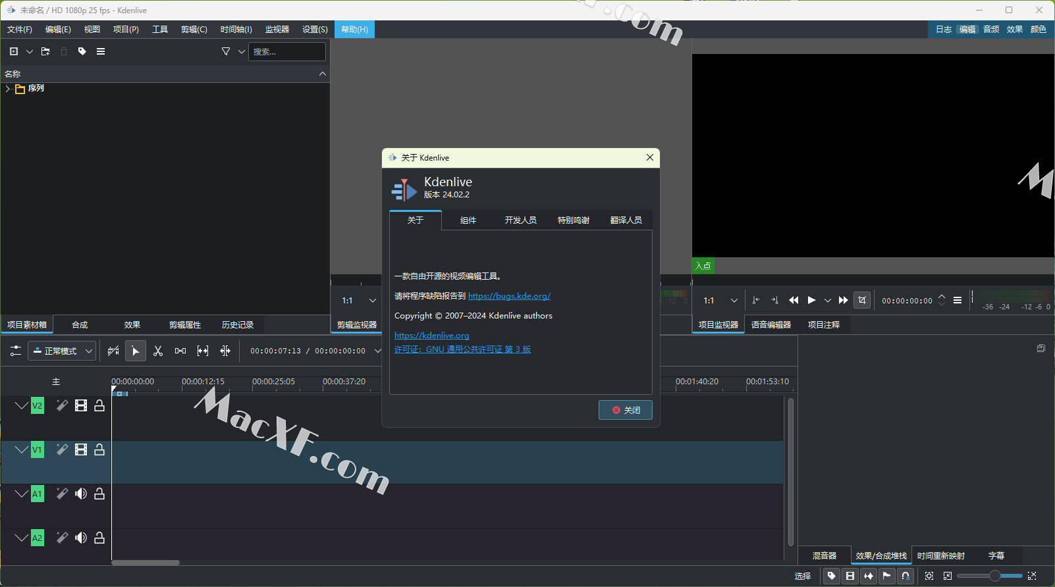
Task: Toggle the flag markers icon in the status bar
Action: click(x=887, y=576)
